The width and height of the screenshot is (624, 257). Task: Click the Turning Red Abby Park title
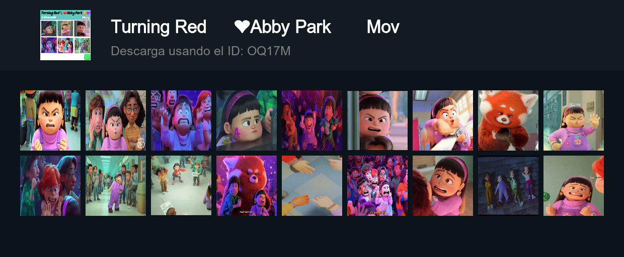coord(255,27)
